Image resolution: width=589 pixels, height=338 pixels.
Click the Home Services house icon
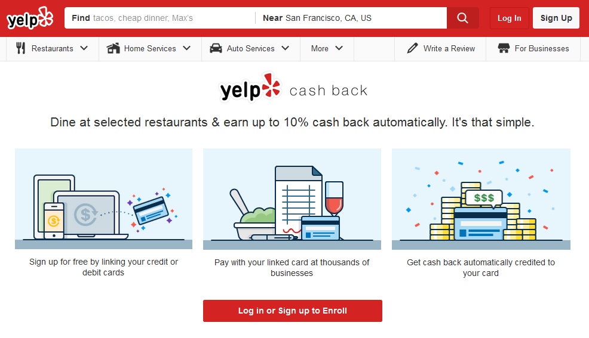[113, 48]
